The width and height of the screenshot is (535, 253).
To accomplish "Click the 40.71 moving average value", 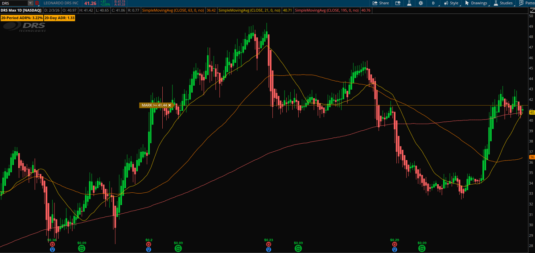I will [288, 10].
